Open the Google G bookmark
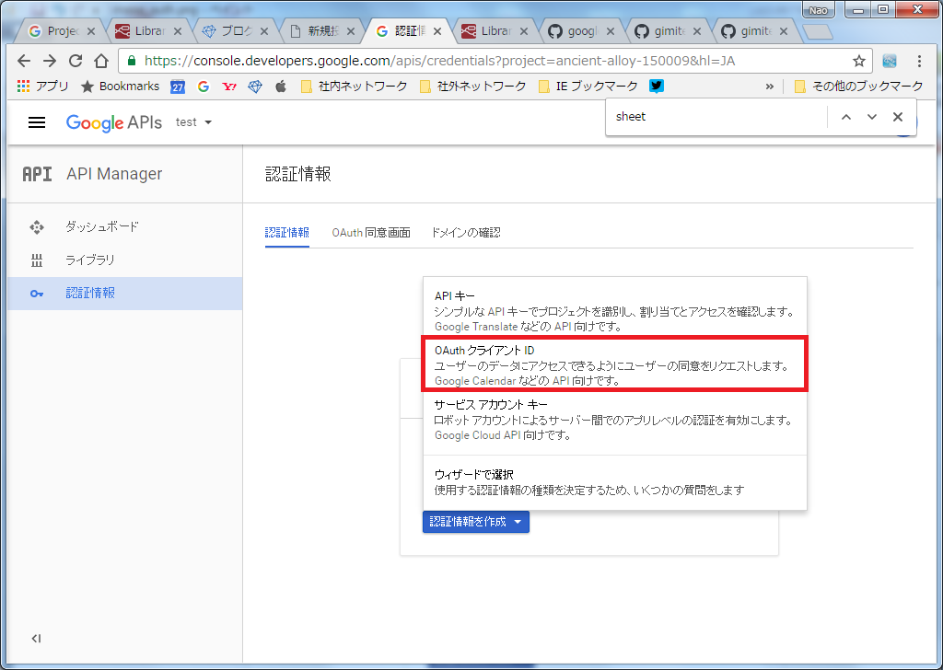 204,86
